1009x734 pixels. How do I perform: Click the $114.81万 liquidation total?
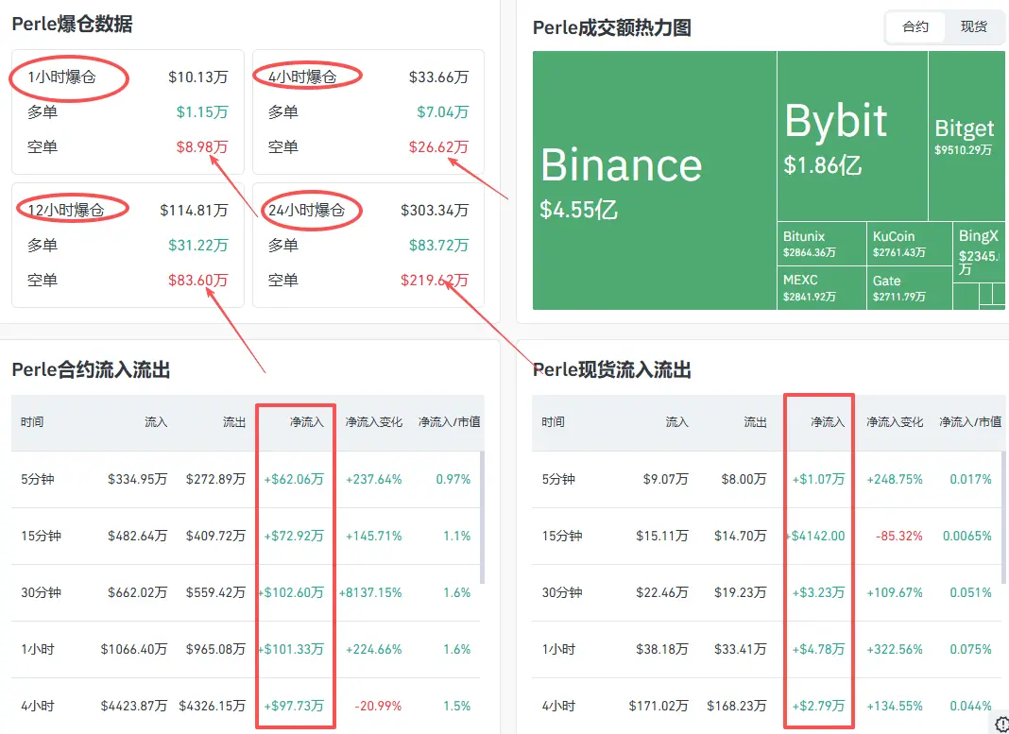tap(194, 211)
